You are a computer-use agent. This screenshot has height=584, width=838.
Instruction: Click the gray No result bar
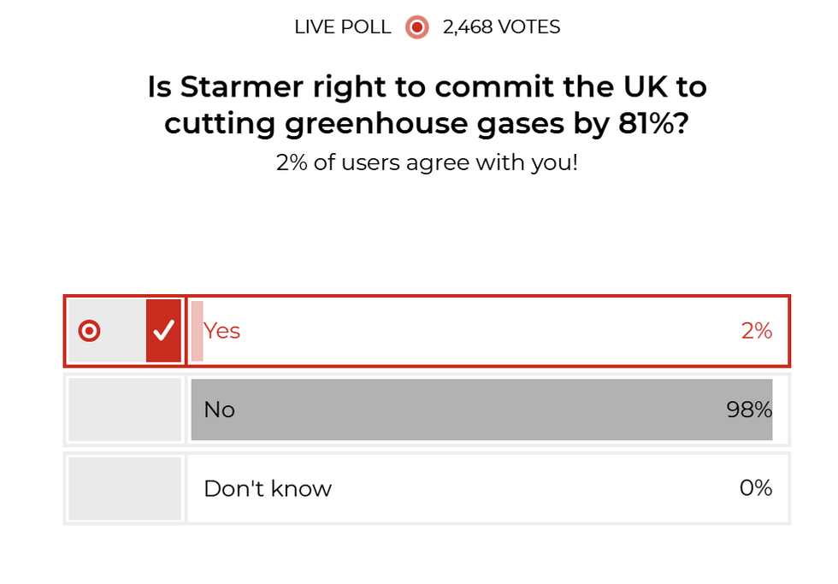[479, 410]
